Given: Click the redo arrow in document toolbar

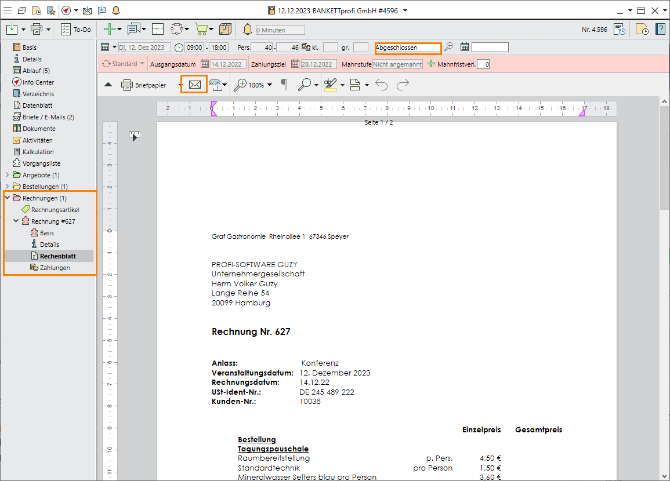Looking at the screenshot, I should (x=403, y=85).
